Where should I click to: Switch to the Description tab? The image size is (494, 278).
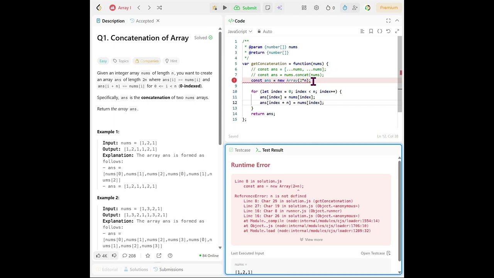pos(110,21)
